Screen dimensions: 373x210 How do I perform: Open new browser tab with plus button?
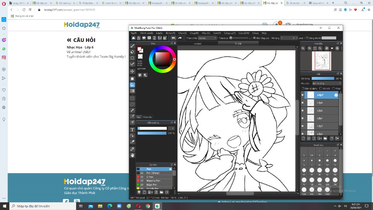point(333,3)
